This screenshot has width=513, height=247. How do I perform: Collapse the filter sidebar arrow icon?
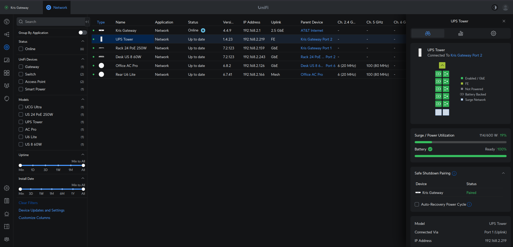87,22
